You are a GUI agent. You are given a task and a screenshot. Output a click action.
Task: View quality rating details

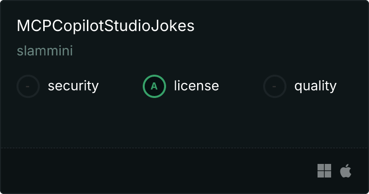point(300,86)
